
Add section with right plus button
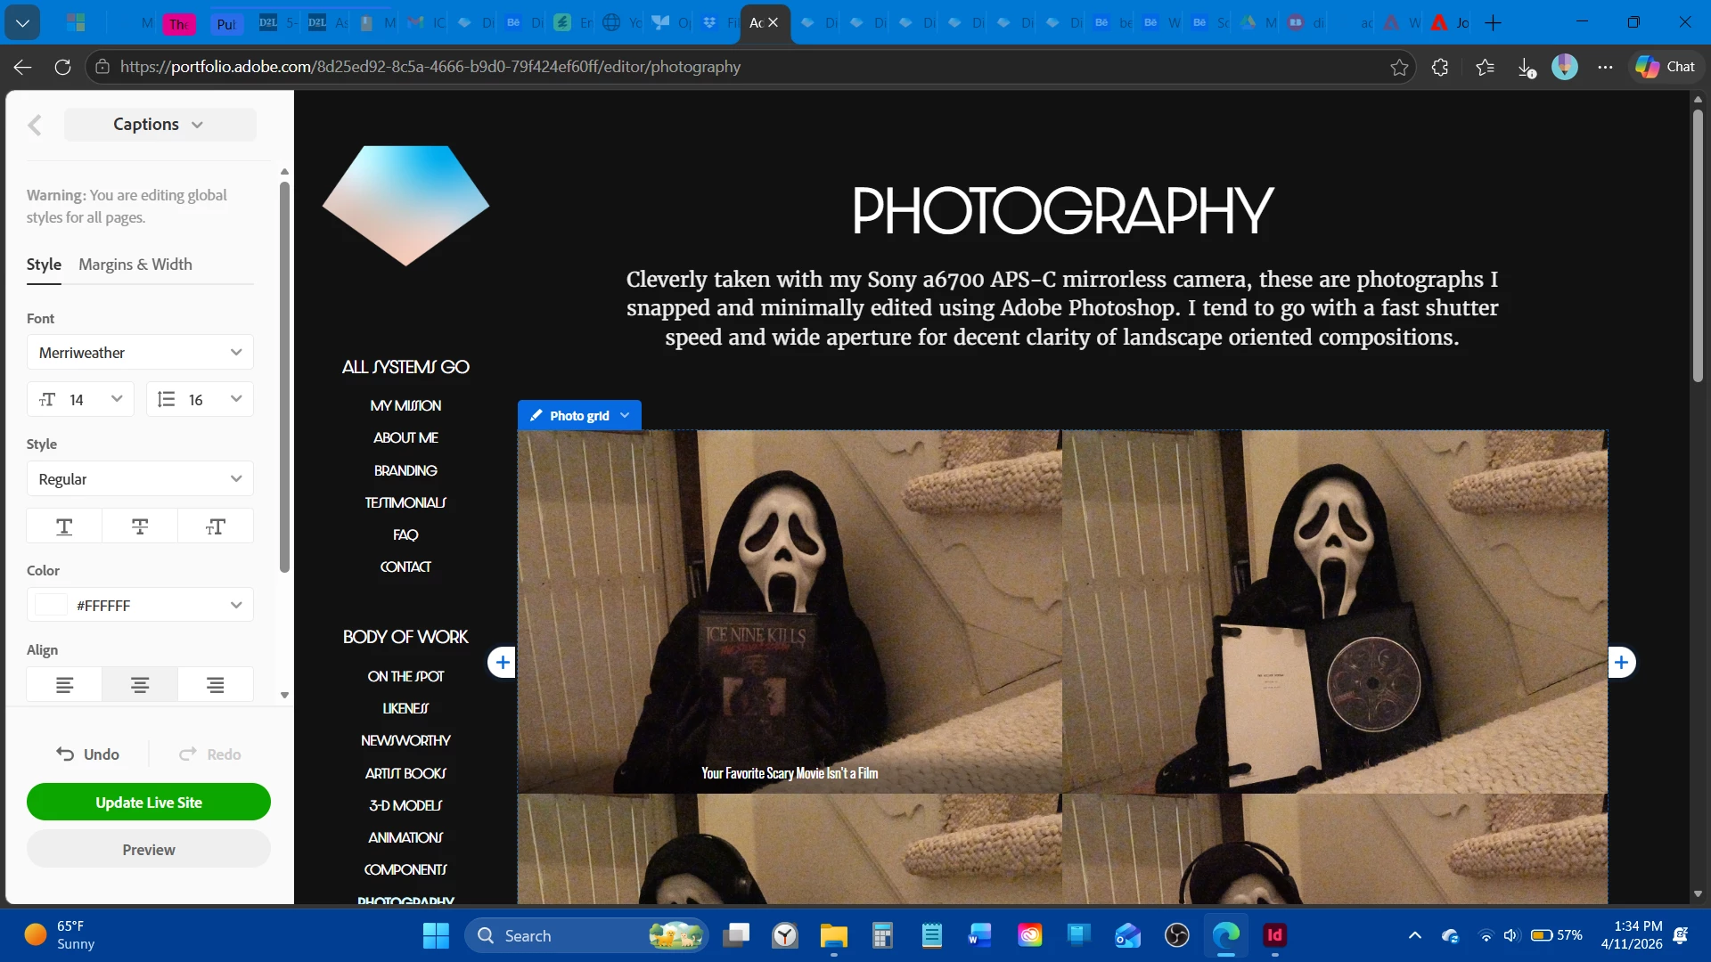tap(1621, 662)
